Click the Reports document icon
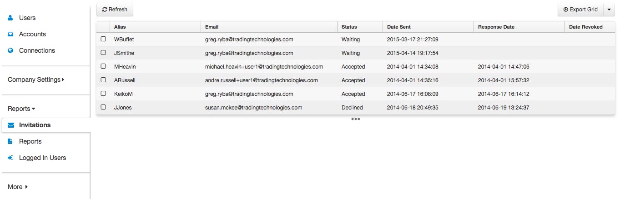This screenshot has height=199, width=620. click(10, 141)
